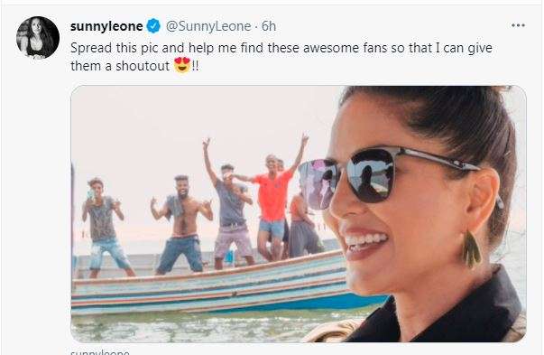Click the green earring in the photo
Image resolution: width=544 pixels, height=355 pixels.
pos(471,249)
